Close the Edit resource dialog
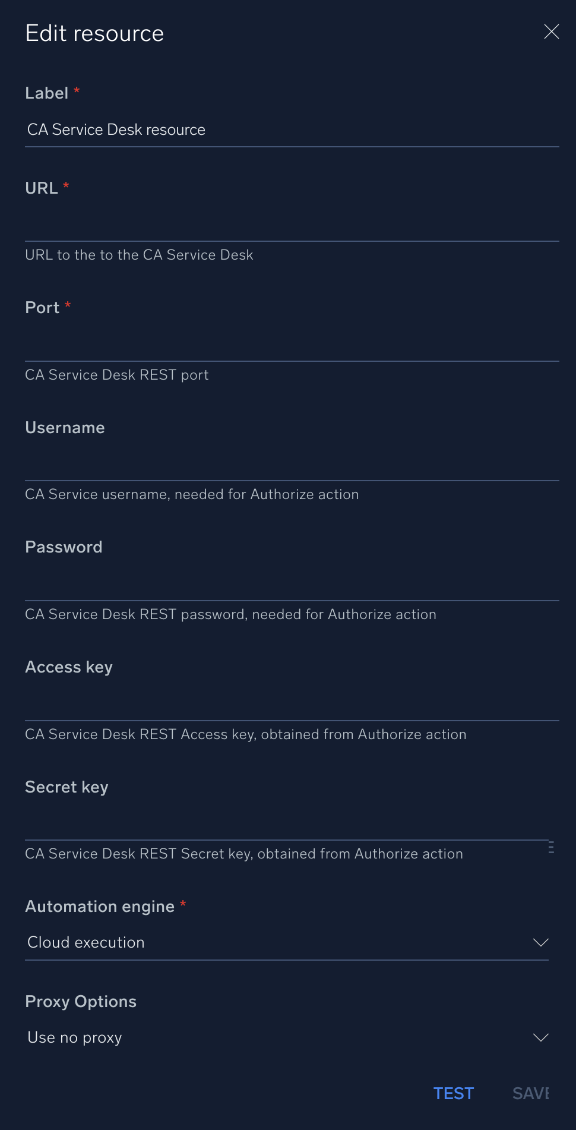Screen dimensions: 576x1130 pyautogui.click(x=551, y=32)
